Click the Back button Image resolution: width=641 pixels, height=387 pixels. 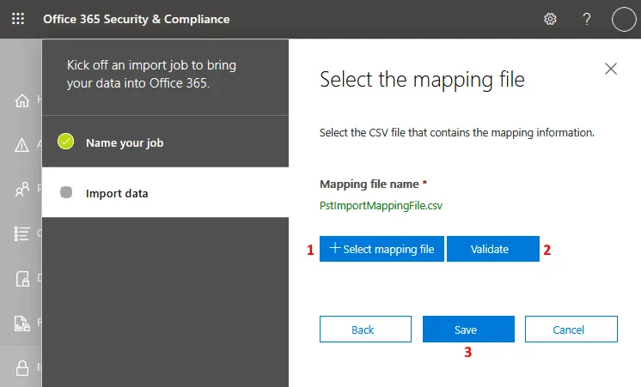(363, 330)
